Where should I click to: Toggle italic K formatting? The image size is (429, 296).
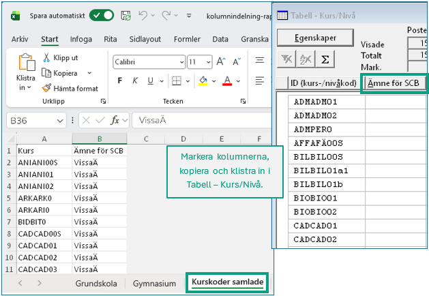point(135,80)
